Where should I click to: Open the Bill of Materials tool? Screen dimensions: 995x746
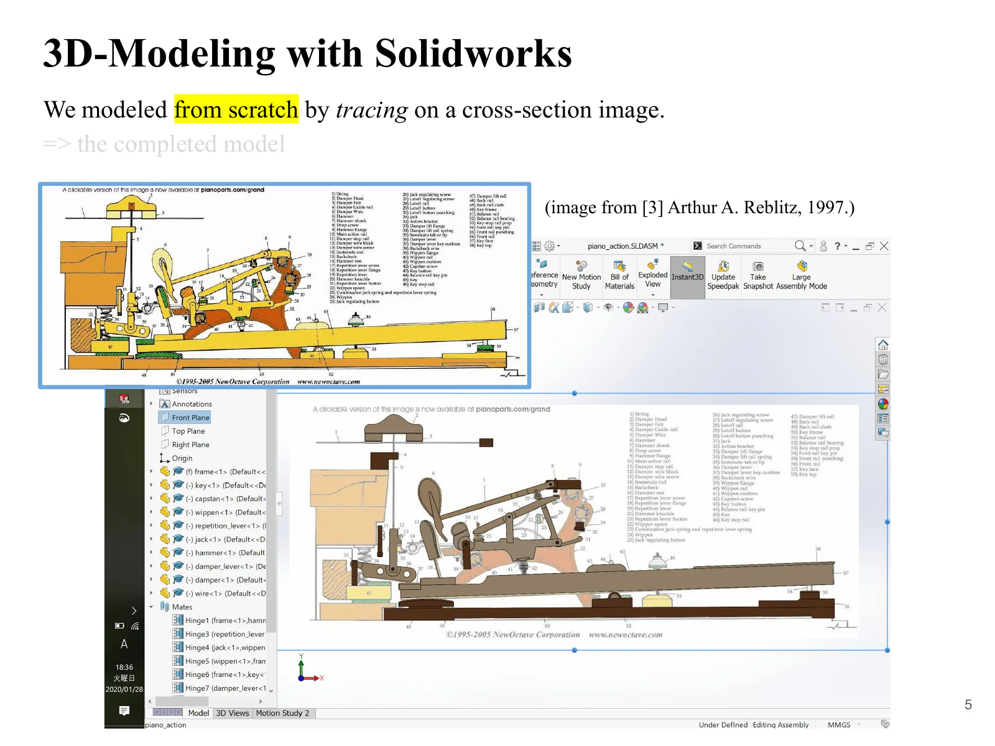pyautogui.click(x=619, y=275)
